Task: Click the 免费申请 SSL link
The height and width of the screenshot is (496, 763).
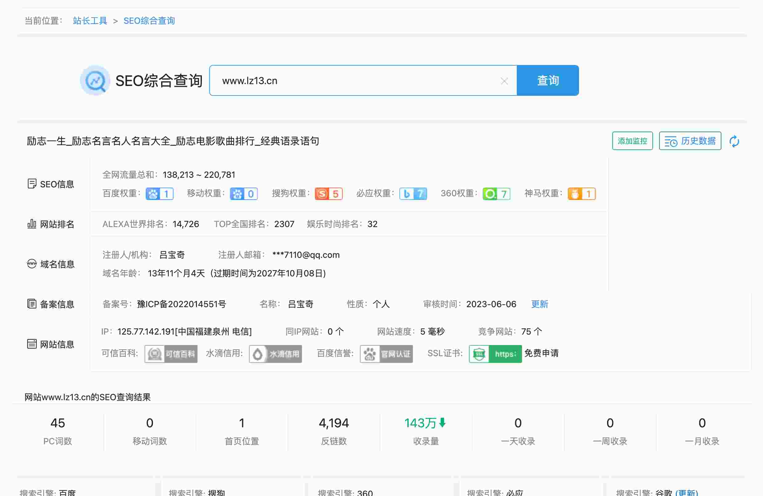Action: (x=541, y=353)
